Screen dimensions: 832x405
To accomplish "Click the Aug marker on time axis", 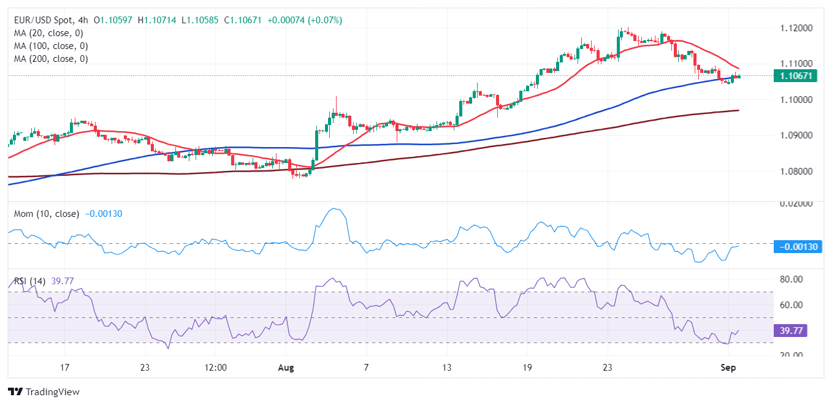I will coord(286,368).
